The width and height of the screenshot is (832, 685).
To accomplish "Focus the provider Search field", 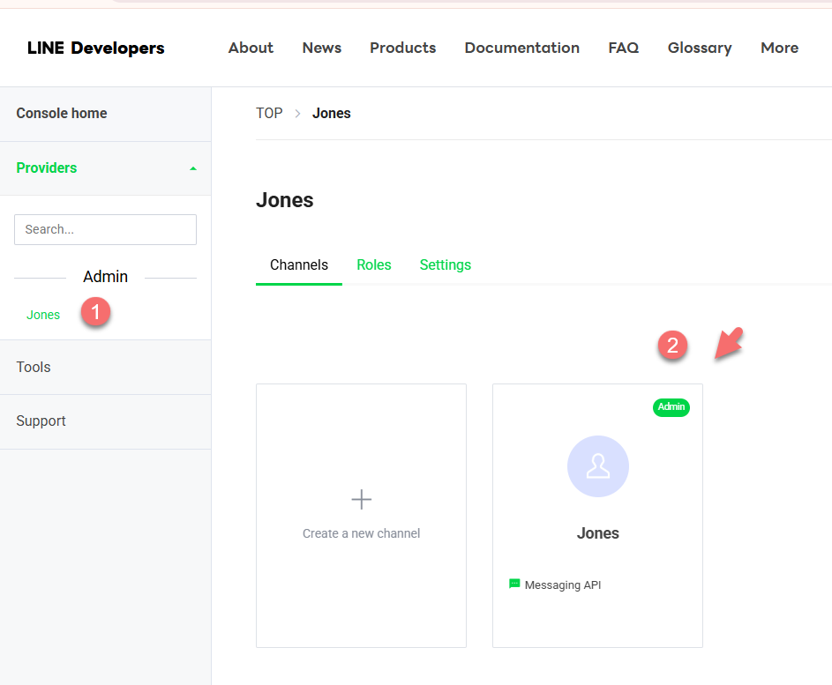I will tap(106, 229).
